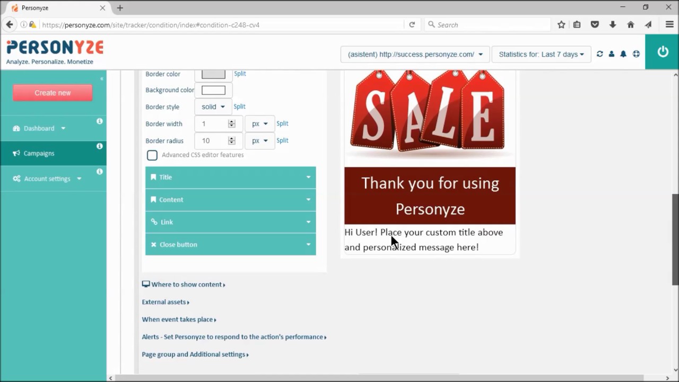Open the notifications bell icon
This screenshot has width=679, height=382.
click(x=623, y=54)
